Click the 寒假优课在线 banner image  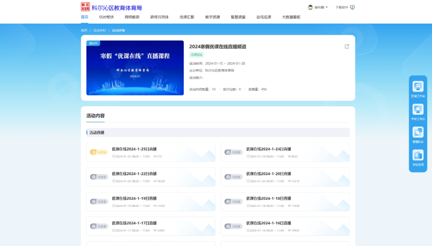coord(135,68)
